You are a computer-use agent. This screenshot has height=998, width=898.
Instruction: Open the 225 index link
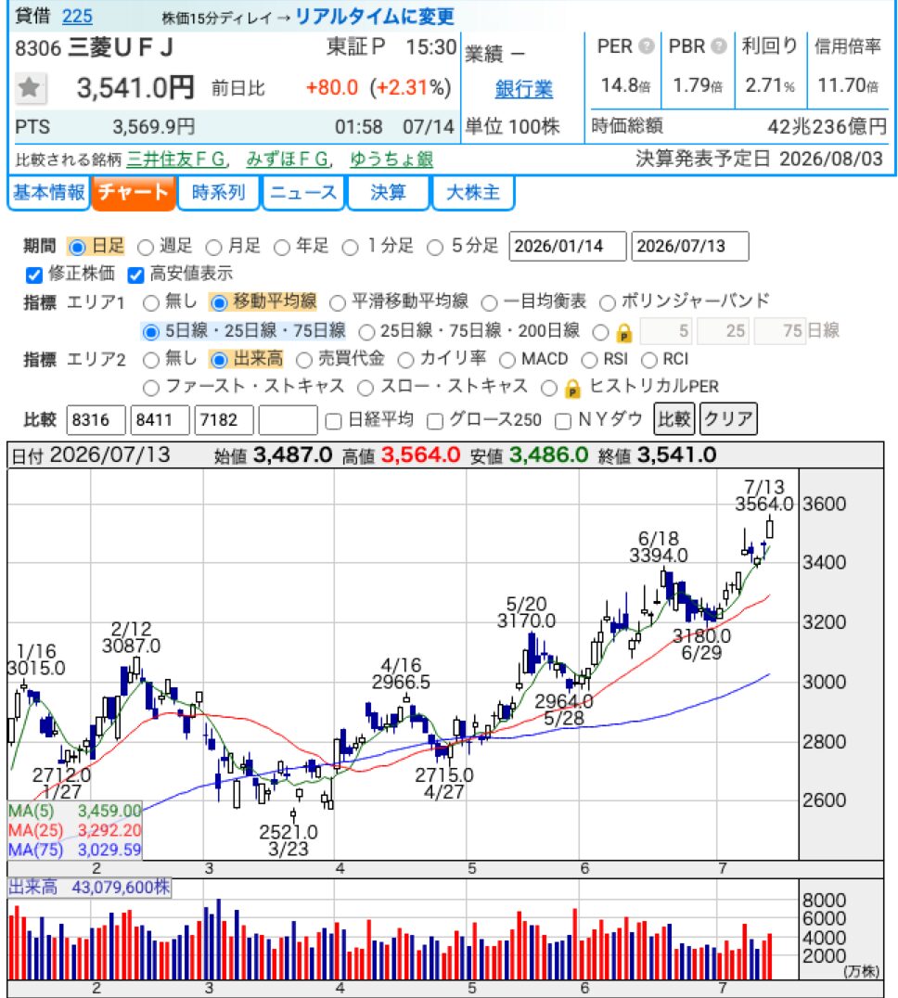77,17
